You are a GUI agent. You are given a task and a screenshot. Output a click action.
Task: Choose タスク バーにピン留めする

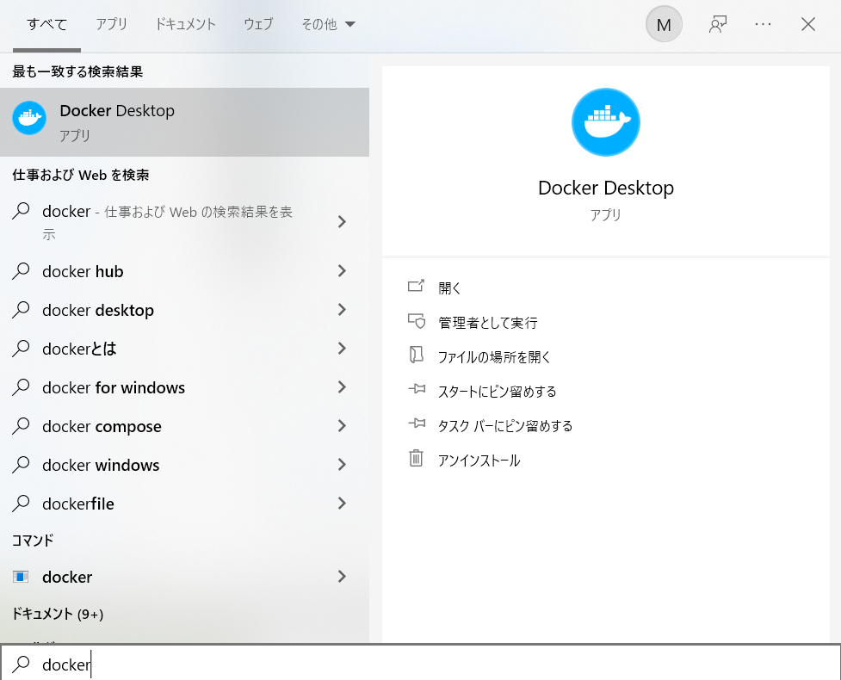click(505, 426)
